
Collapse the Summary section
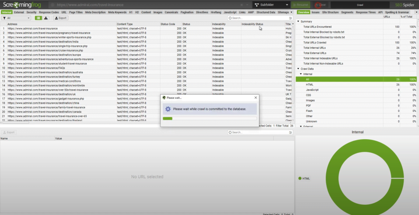[298, 21]
